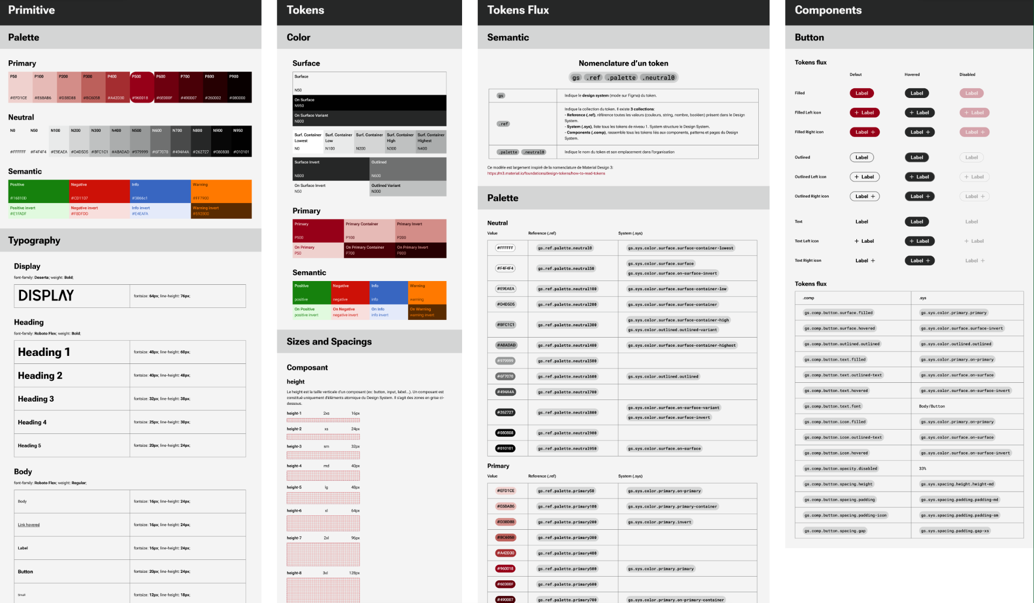Select the Typography section header
1034x603 pixels.
pos(131,240)
